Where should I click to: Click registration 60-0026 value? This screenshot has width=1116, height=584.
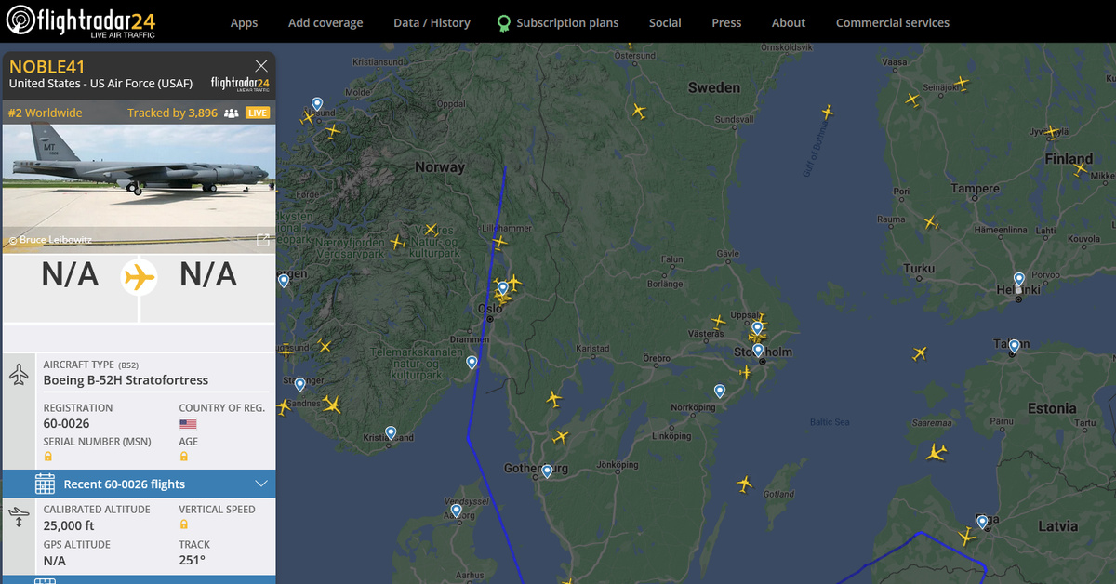tap(67, 424)
